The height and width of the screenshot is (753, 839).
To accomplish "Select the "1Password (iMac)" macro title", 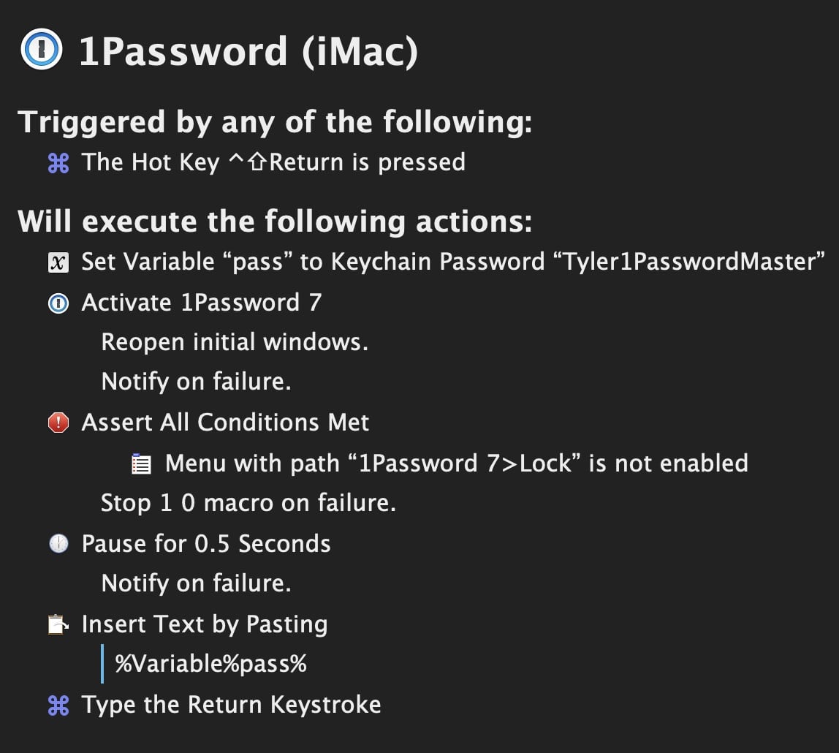I will click(x=248, y=52).
